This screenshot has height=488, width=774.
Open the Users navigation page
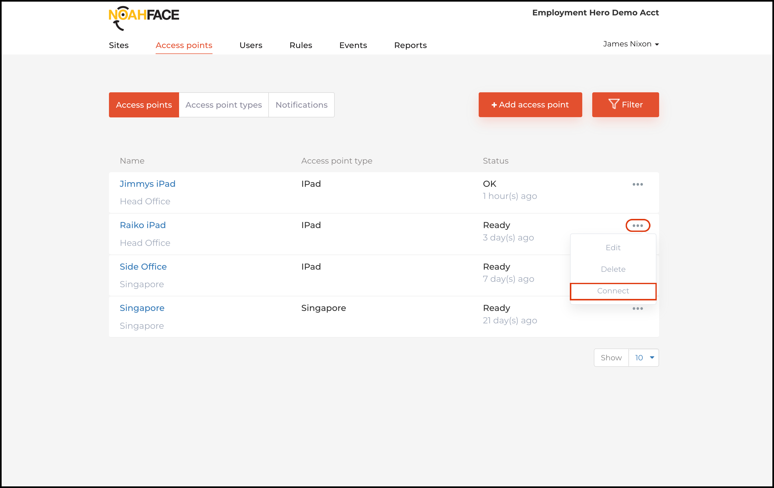(x=251, y=45)
